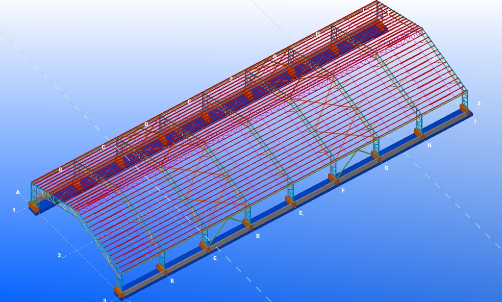Click orange footing at grid intersection A-1
The image size is (502, 302).
(33, 206)
